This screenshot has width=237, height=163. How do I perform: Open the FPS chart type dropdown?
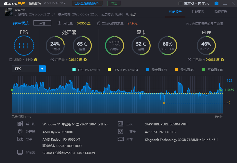point(29,69)
